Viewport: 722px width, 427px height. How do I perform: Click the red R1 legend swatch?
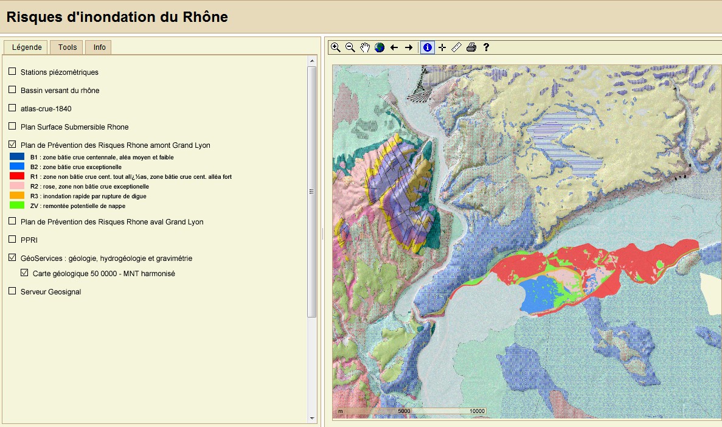17,176
